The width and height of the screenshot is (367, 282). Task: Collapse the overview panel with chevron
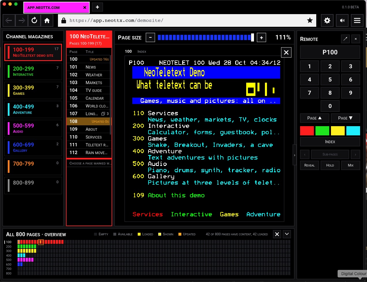287,234
